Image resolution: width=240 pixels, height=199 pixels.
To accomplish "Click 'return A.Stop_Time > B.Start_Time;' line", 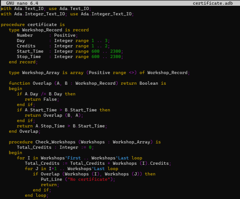I will [62, 126].
